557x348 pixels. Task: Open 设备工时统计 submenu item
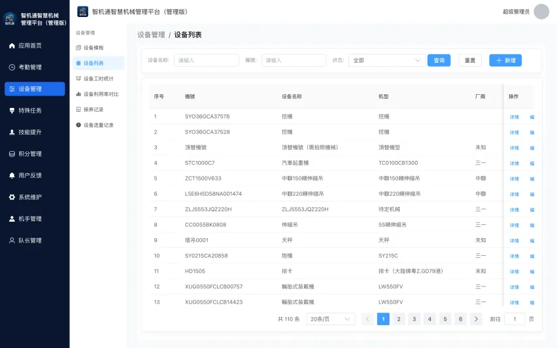point(99,78)
